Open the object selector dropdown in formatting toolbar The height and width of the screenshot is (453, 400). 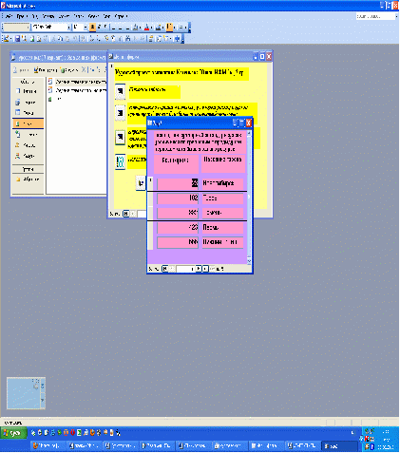point(28,28)
